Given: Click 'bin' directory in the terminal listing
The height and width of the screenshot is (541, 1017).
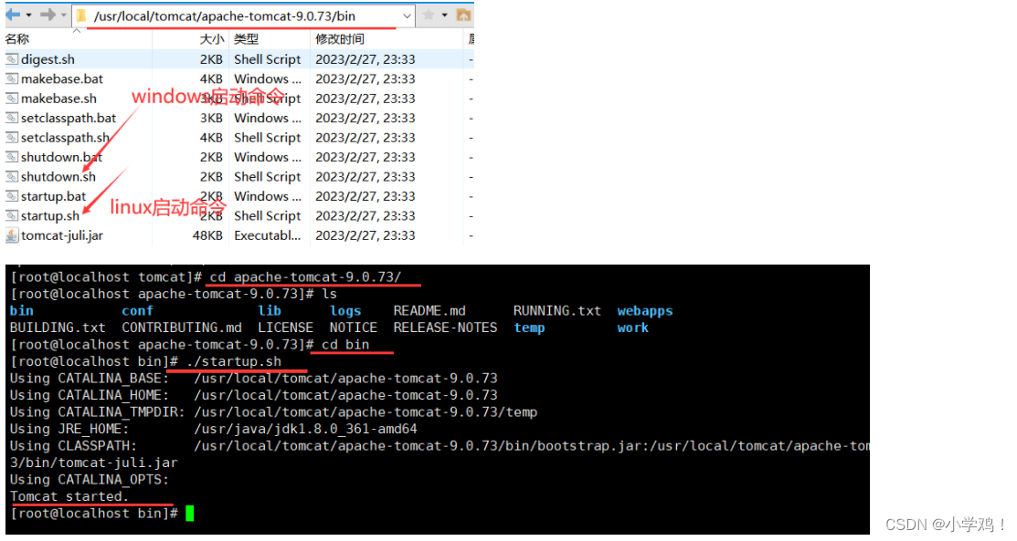Looking at the screenshot, I should pos(21,311).
